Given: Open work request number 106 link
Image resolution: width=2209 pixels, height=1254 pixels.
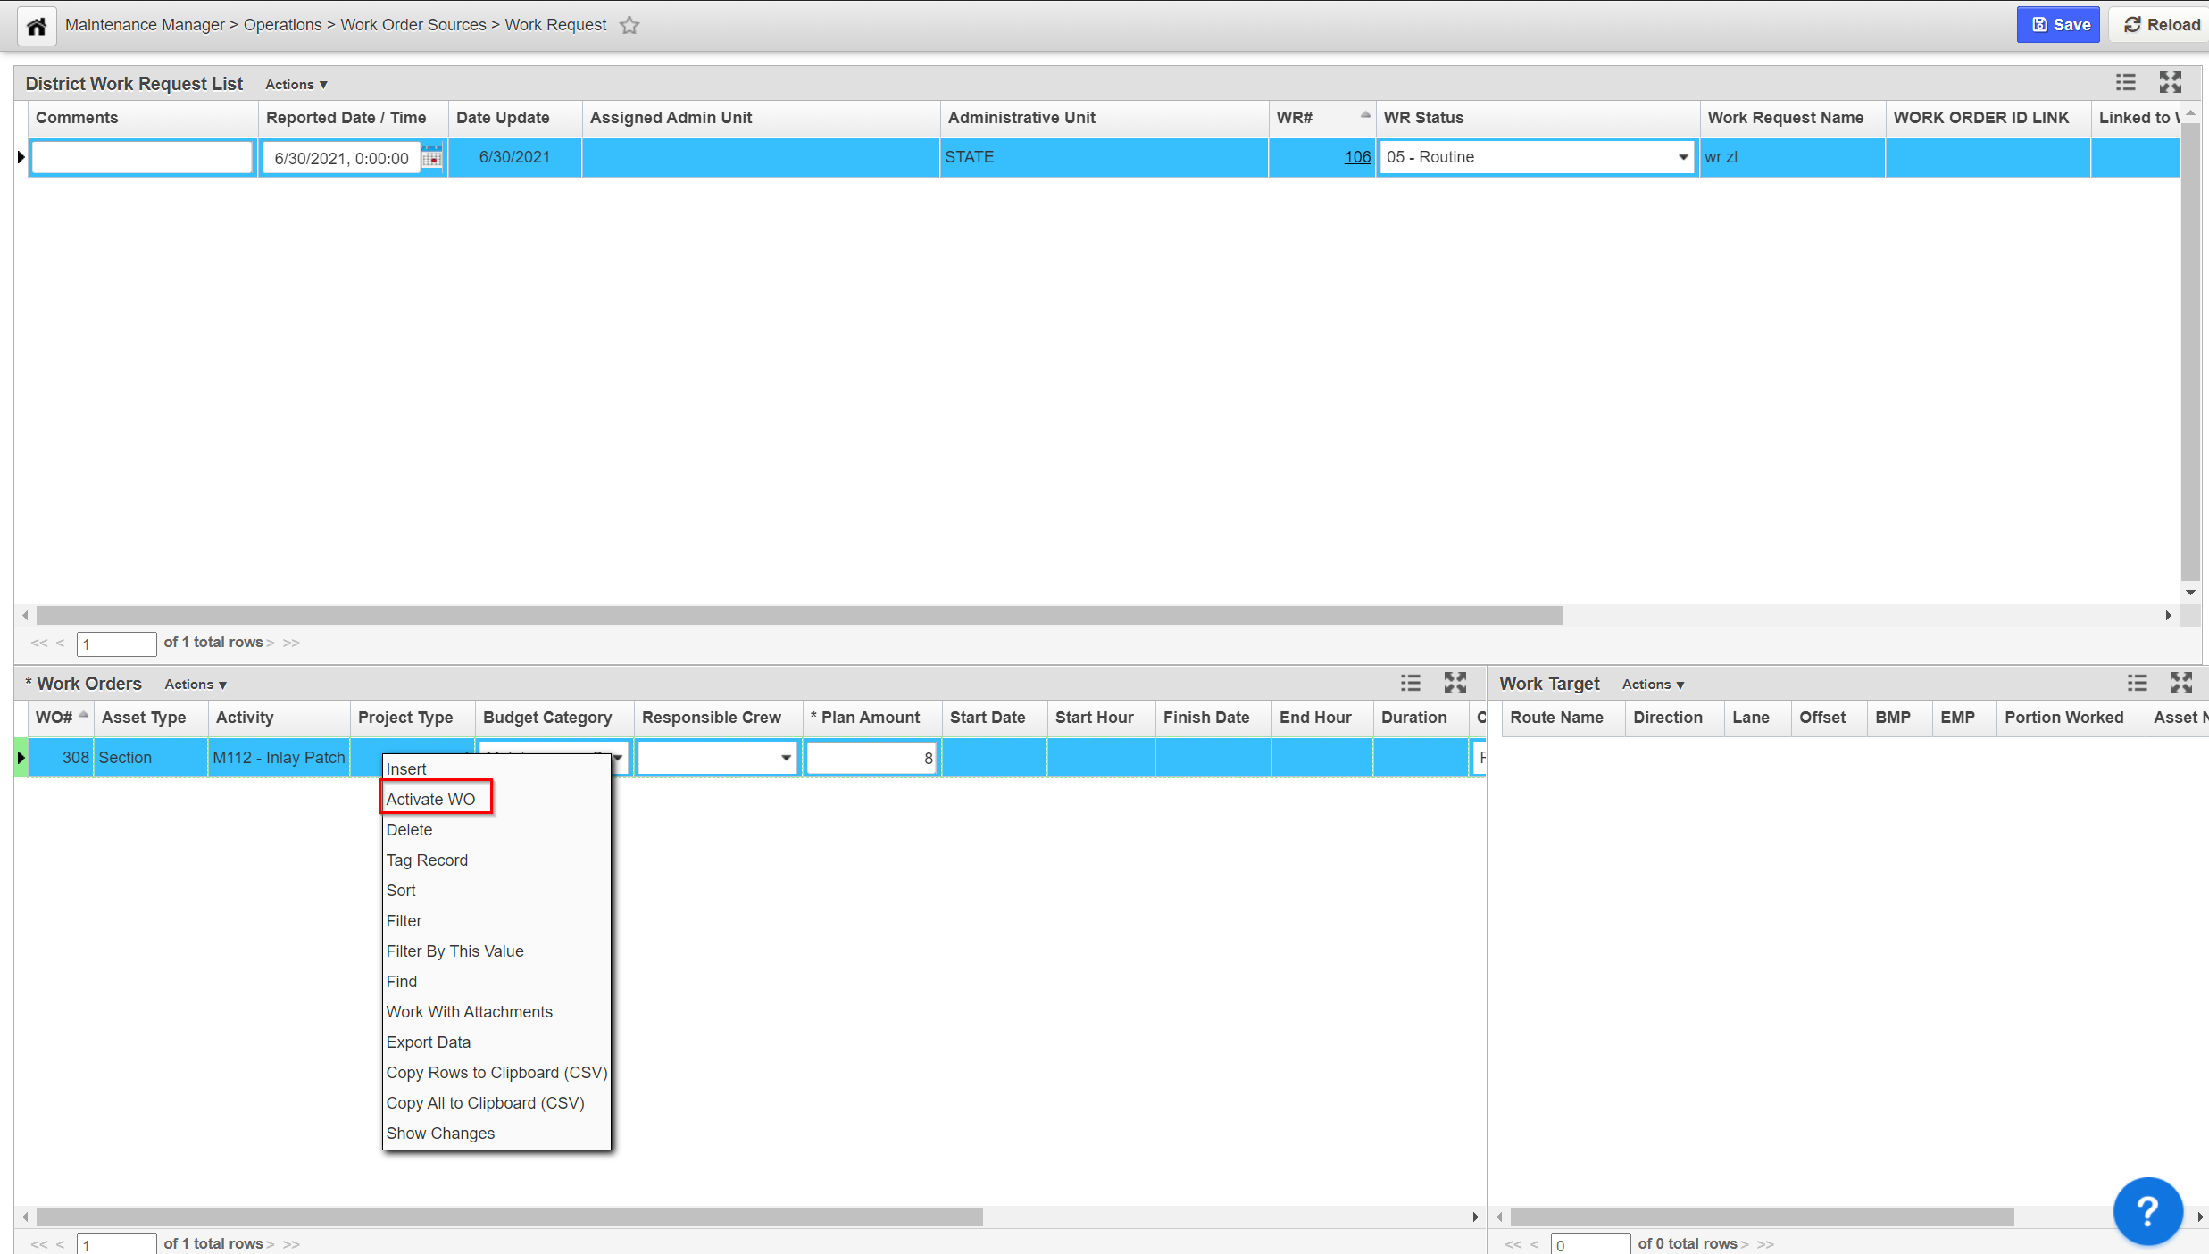Looking at the screenshot, I should click(x=1356, y=157).
